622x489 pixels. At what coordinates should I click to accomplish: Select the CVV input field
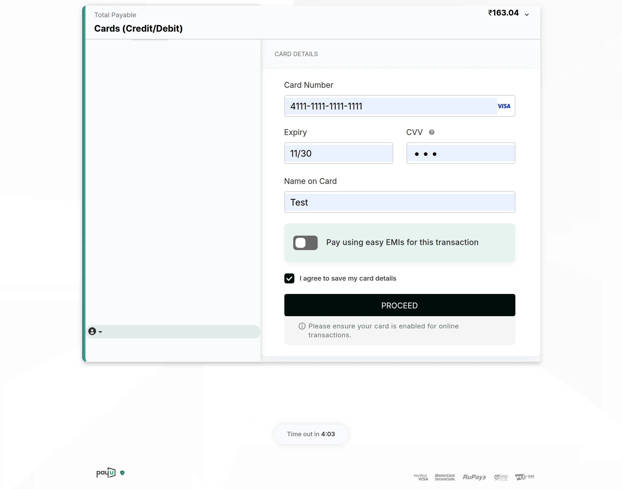(461, 153)
